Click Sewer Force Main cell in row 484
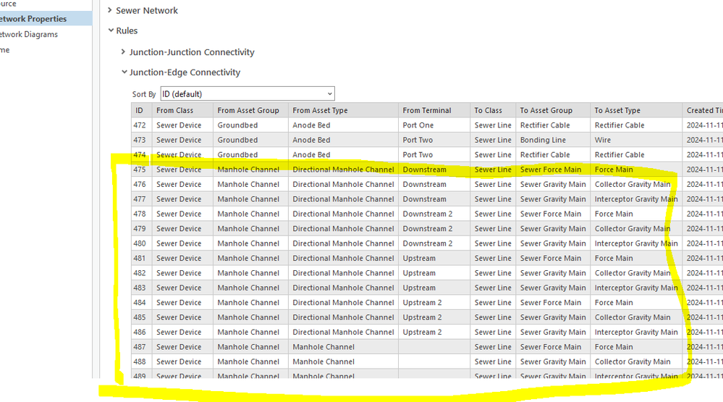This screenshot has height=402, width=723. [553, 302]
